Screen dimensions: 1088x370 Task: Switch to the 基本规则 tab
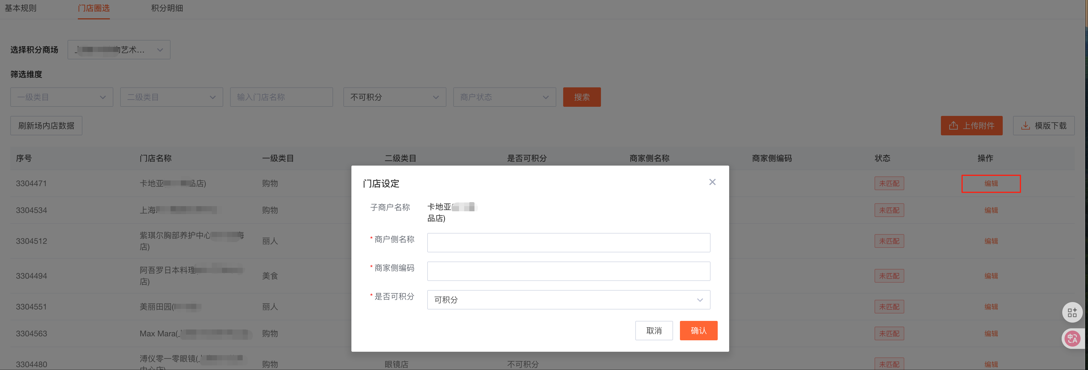(20, 8)
